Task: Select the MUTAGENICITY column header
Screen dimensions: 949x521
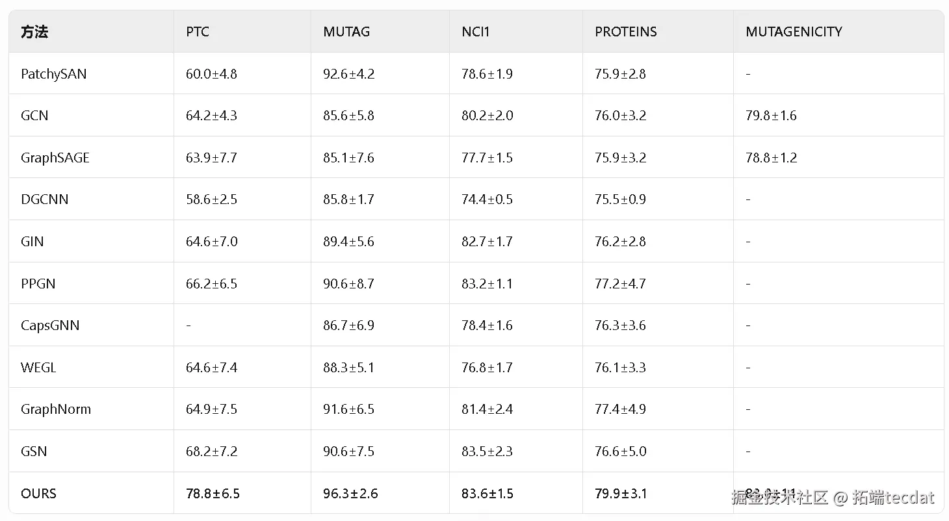Action: tap(794, 32)
